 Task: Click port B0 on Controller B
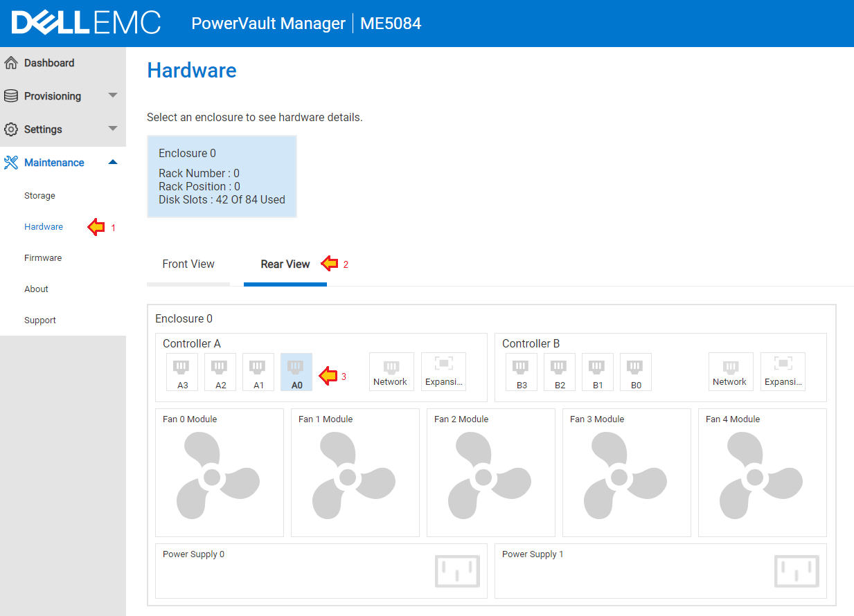tap(635, 371)
